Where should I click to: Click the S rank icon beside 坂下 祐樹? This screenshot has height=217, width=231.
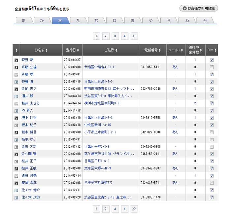click(16, 118)
